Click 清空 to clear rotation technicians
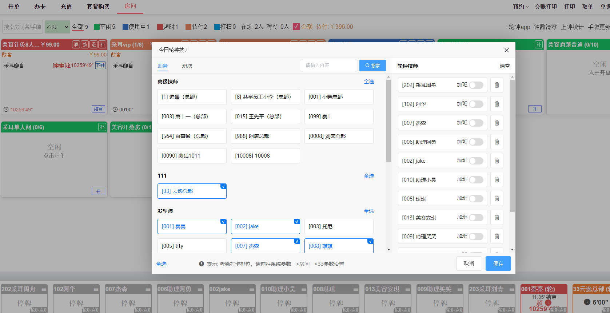This screenshot has height=313, width=610. pyautogui.click(x=505, y=66)
